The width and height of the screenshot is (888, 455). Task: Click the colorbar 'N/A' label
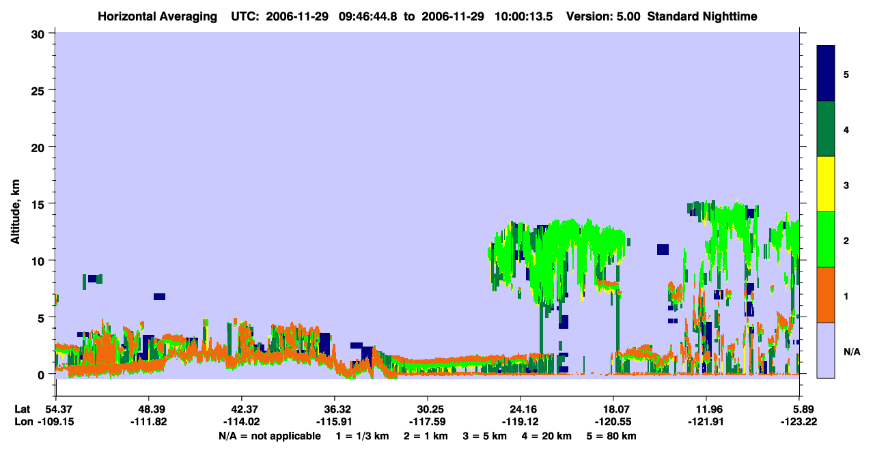tap(852, 352)
